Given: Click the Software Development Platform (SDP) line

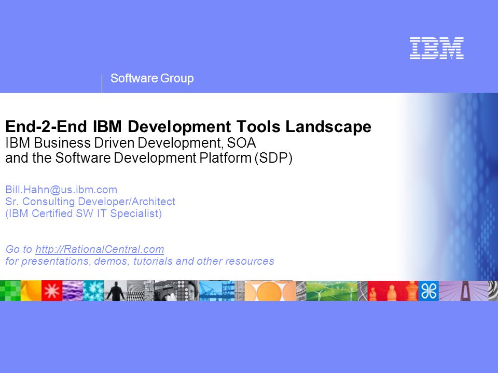Looking at the screenshot, I should pos(149,158).
